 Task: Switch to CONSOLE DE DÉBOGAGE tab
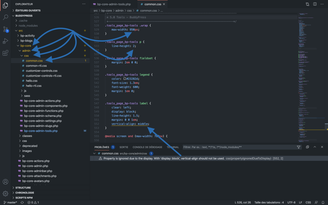147,147
